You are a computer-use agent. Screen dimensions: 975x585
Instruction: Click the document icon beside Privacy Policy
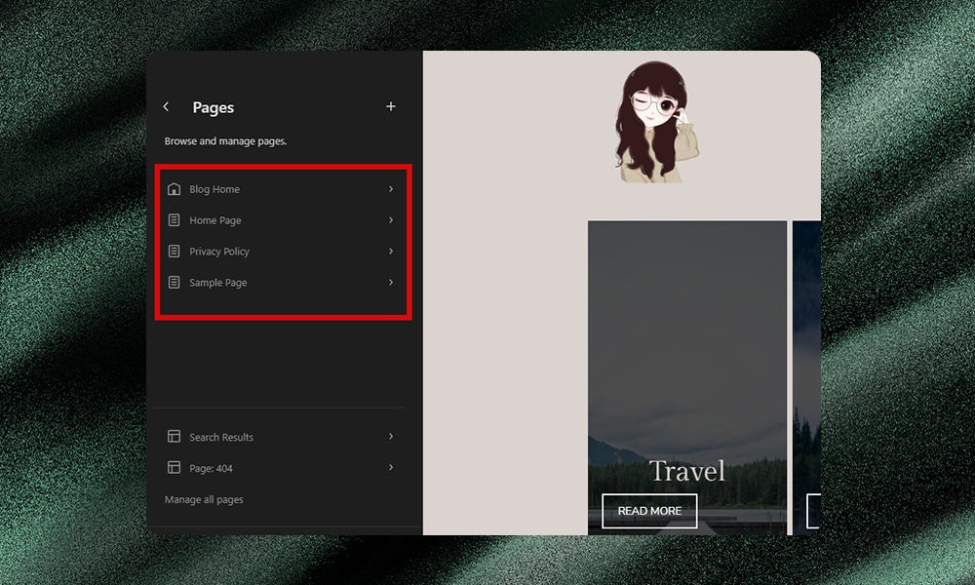pyautogui.click(x=175, y=252)
